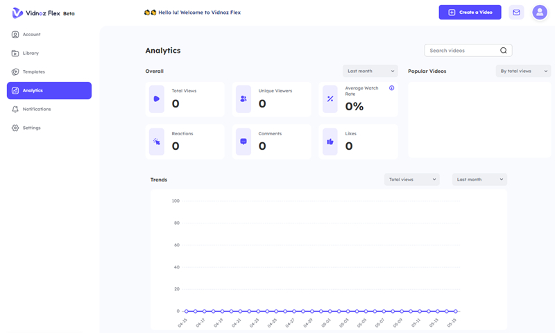
Task: Click the Vidnoz Flex logo icon
Action: click(17, 13)
